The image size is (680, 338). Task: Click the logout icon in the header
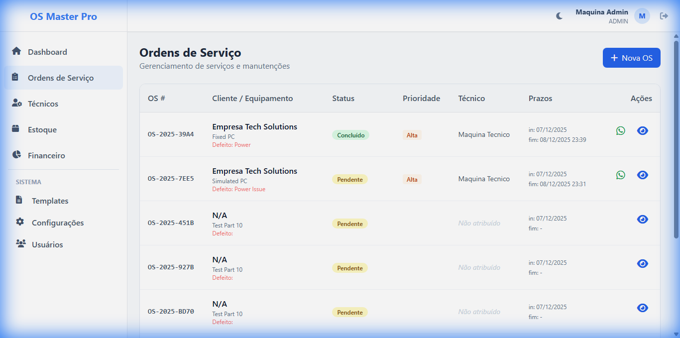[x=664, y=16]
